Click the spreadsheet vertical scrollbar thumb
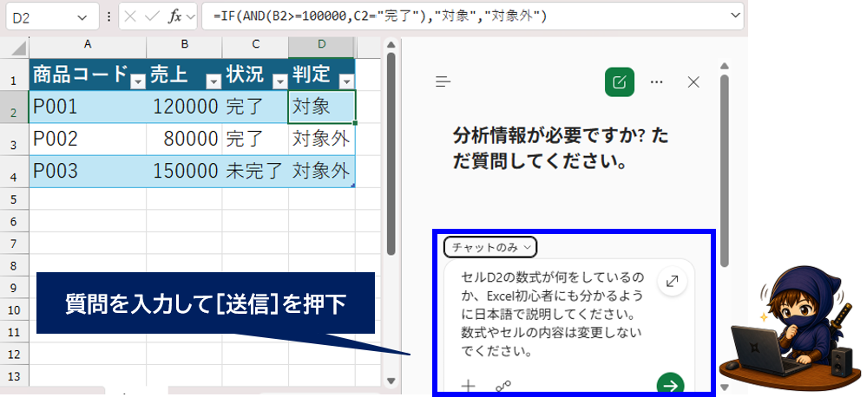867x397 pixels. pos(391,154)
